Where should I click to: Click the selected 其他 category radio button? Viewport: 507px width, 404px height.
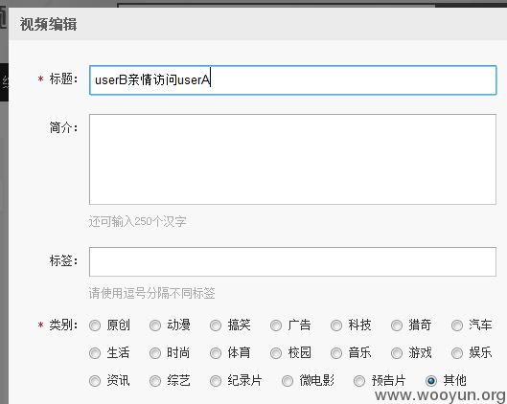(x=431, y=381)
